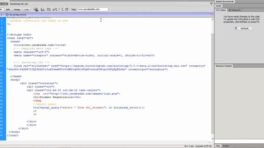This screenshot has width=264, height=148.
Task: Click the filter related files funnel icon
Action: coord(211,4)
